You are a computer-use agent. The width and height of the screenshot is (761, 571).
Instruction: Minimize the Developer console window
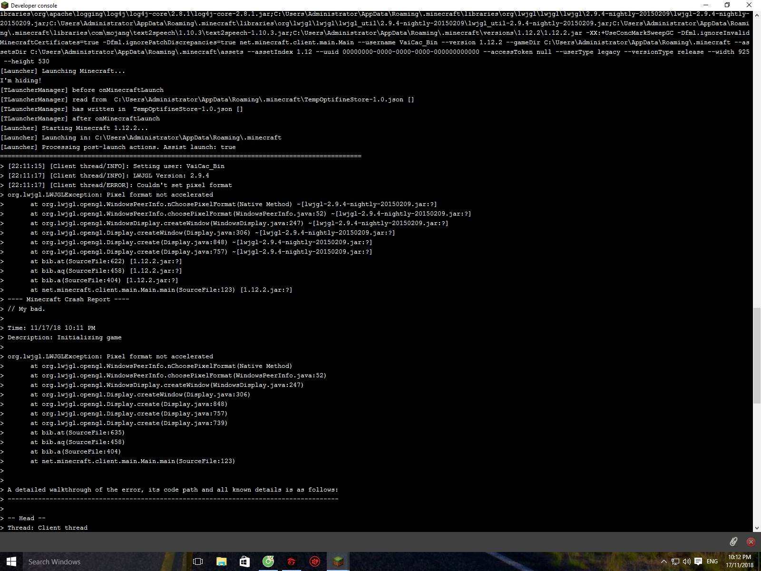pyautogui.click(x=705, y=5)
